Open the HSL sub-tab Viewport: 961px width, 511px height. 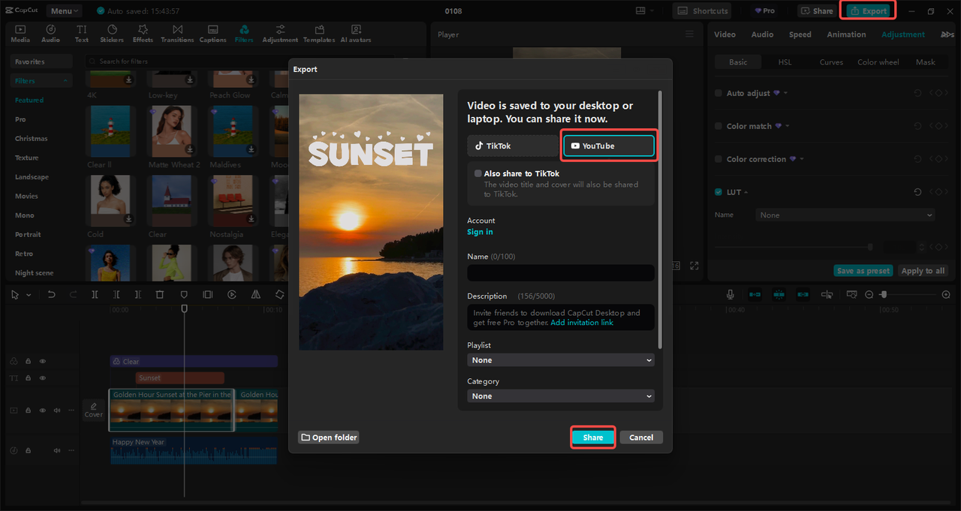[785, 62]
